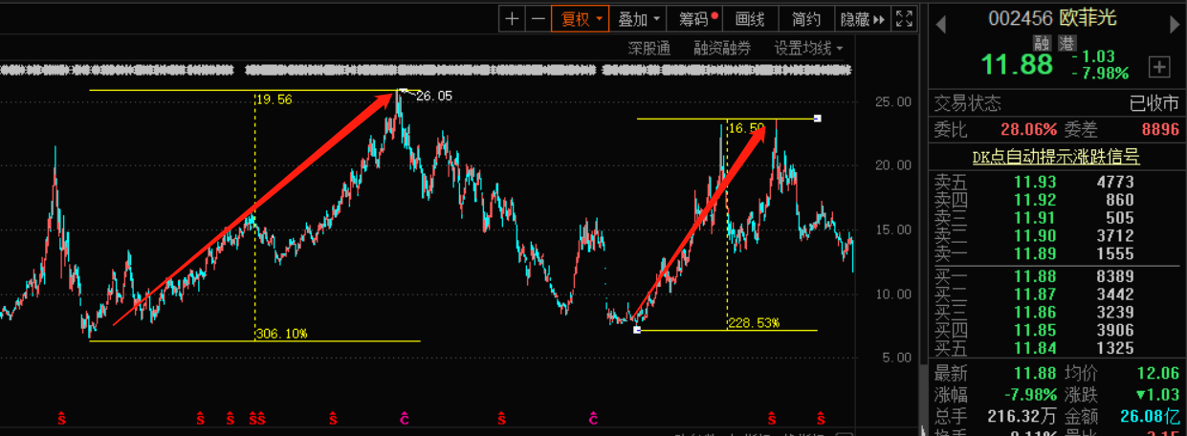Toggle the 筹码 chip distribution panel
This screenshot has width=1187, height=436.
pos(697,18)
